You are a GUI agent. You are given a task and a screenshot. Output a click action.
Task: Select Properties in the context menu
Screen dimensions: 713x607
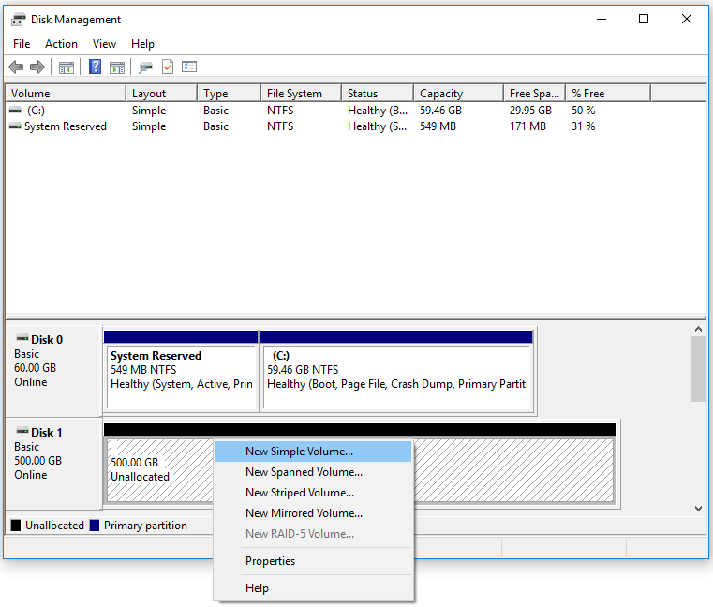(x=313, y=561)
